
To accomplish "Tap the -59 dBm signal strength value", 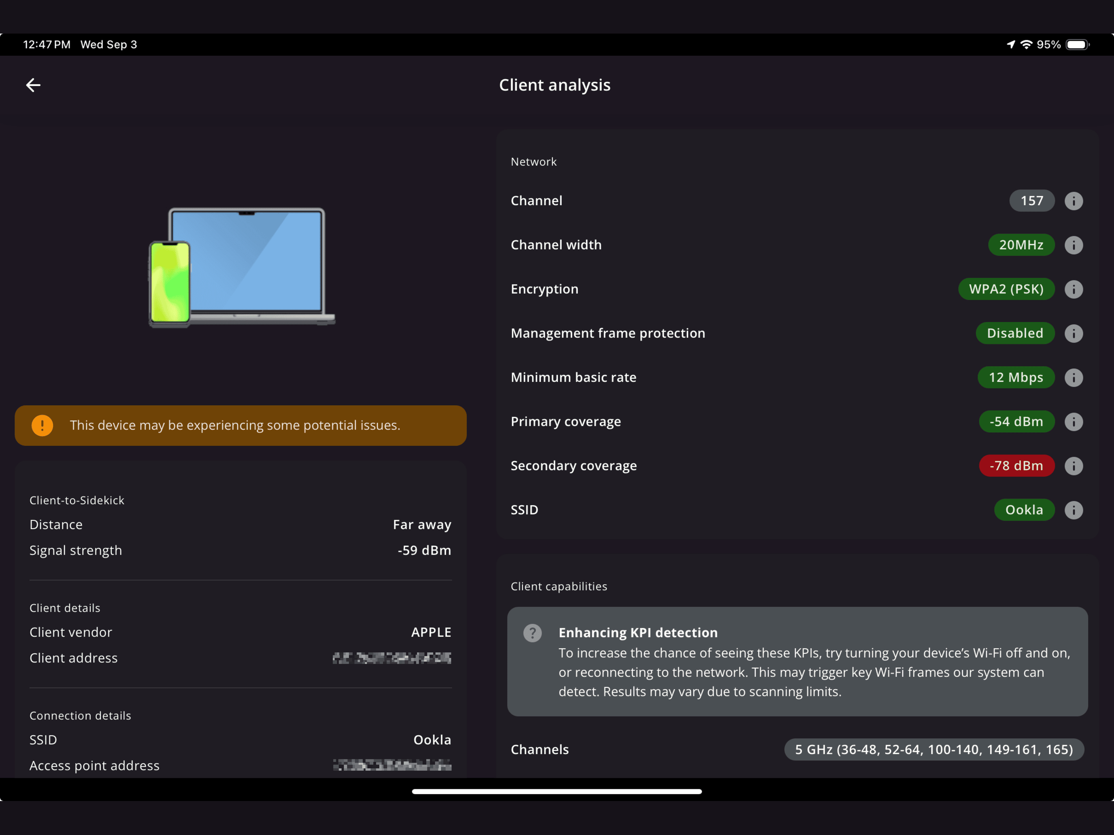I will (x=424, y=550).
